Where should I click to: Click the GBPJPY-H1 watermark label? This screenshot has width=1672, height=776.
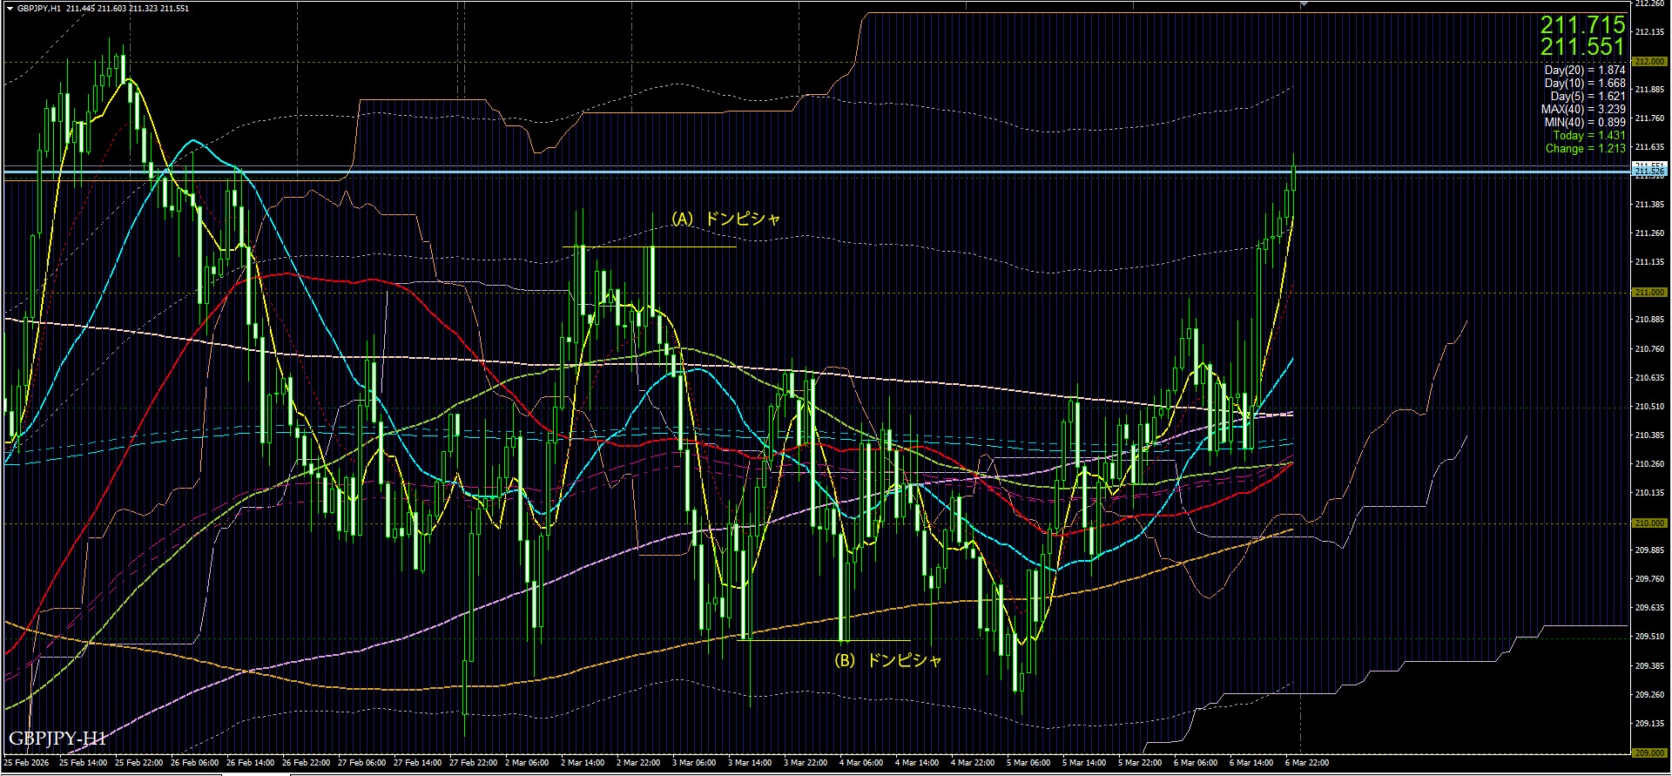coord(57,739)
